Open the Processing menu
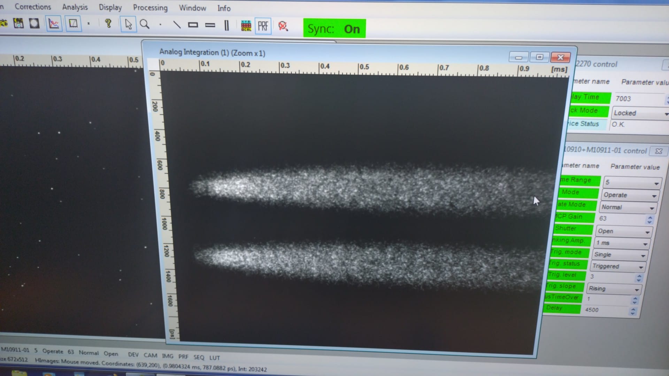Viewport: 669px width, 376px height. [x=150, y=8]
